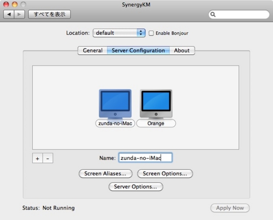Select the Server Configuration tab
The image size is (273, 220).
138,51
